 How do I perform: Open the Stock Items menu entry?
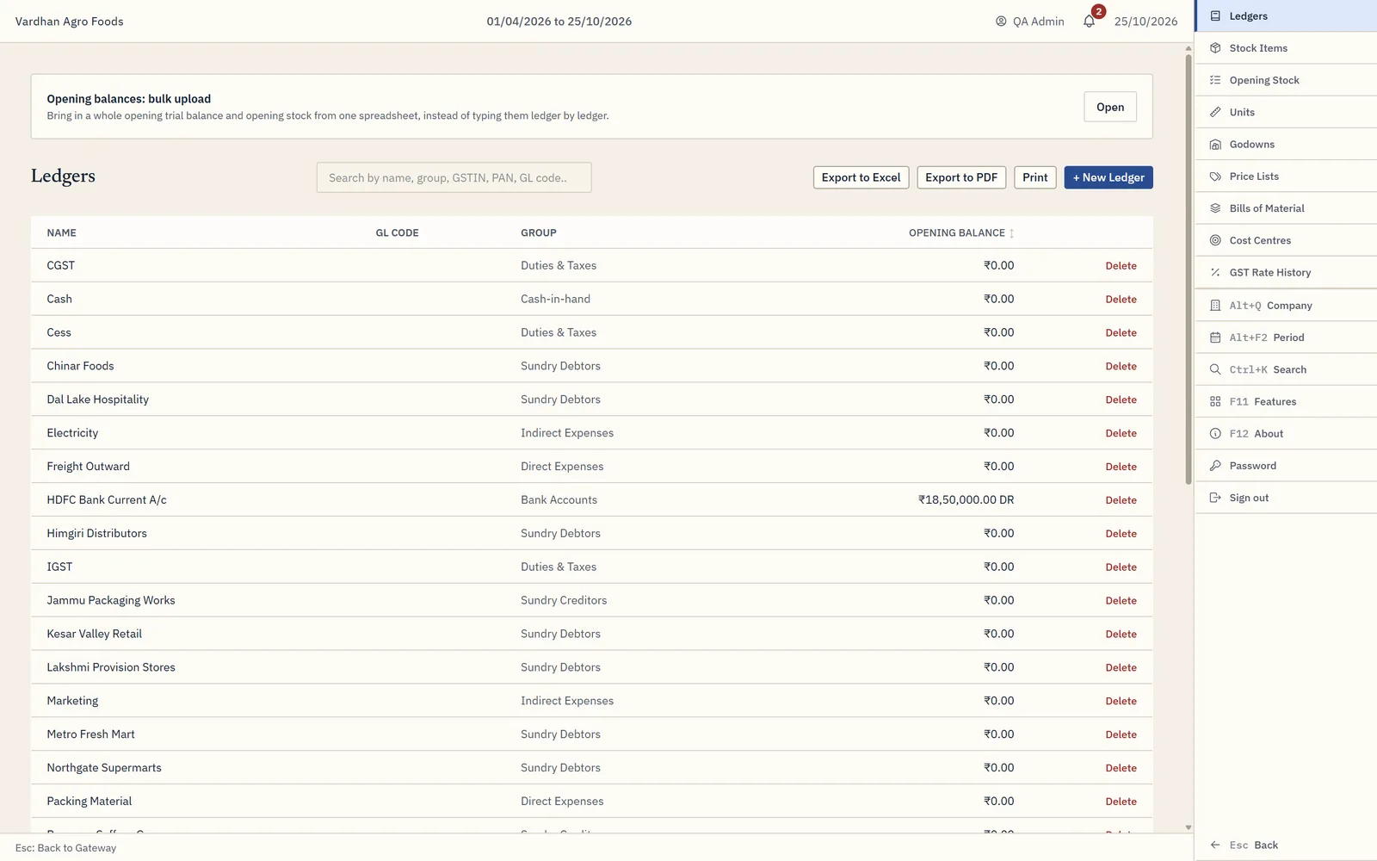click(1286, 48)
